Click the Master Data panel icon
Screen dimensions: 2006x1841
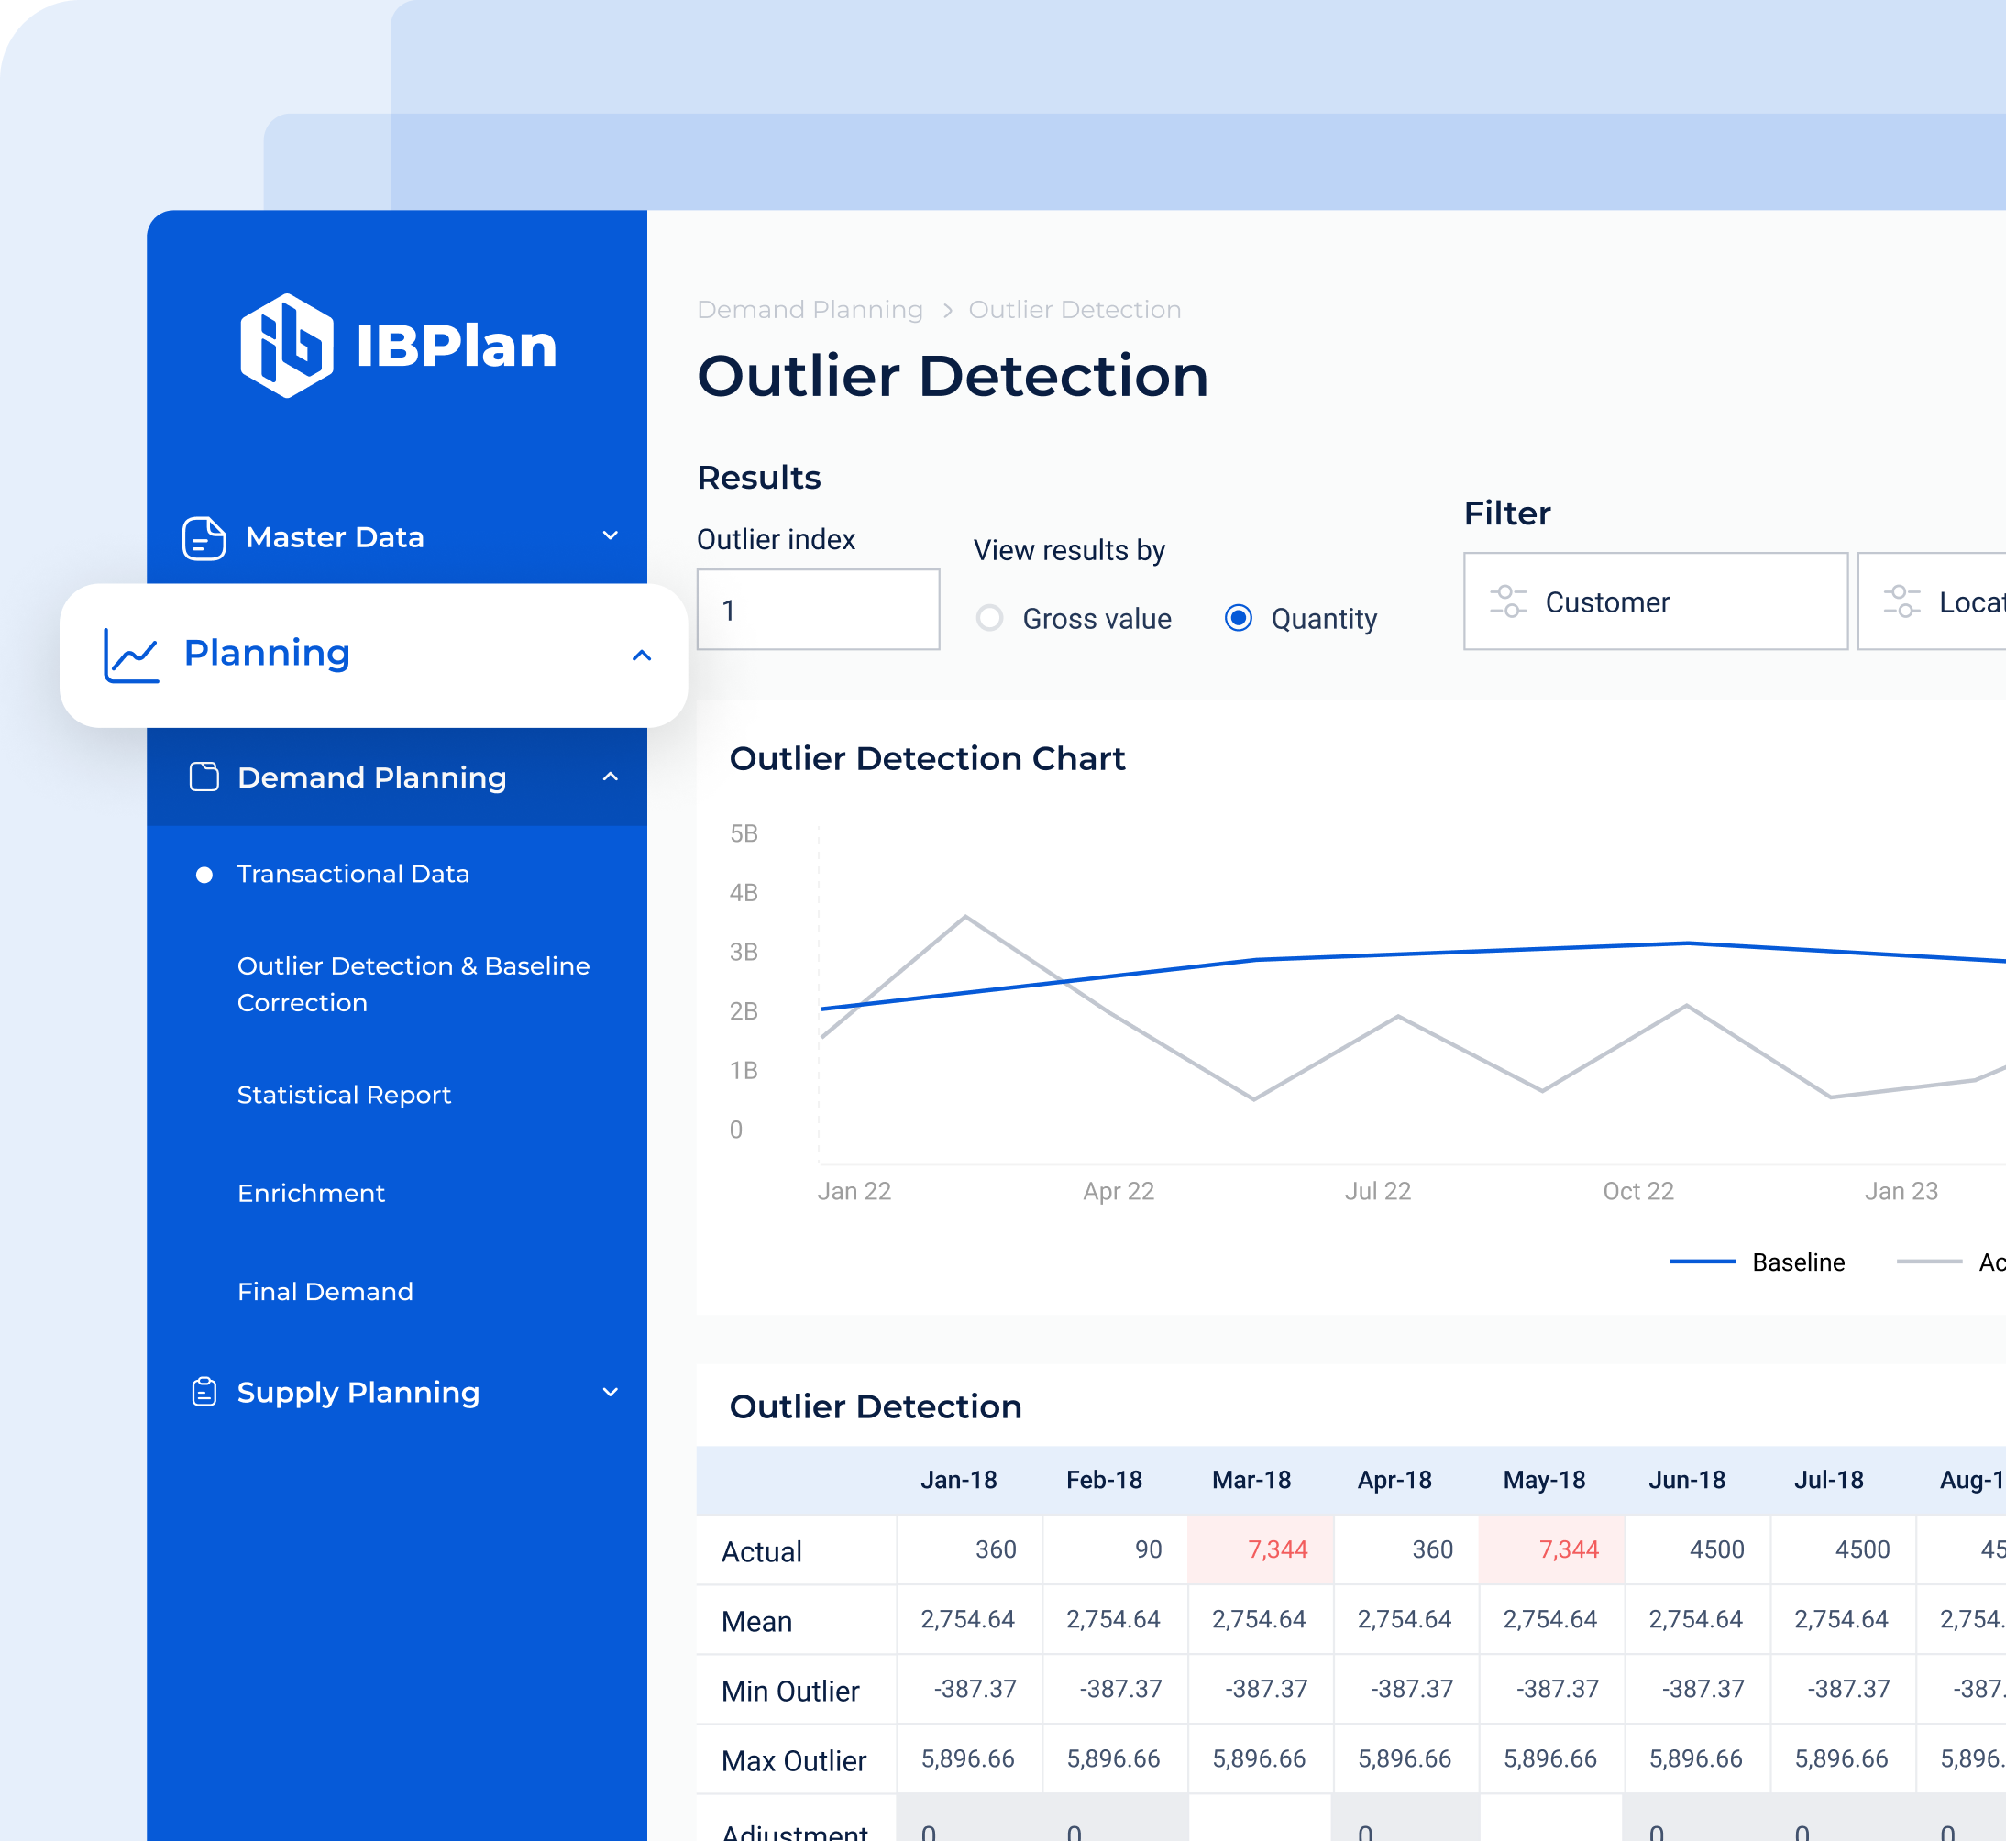click(x=197, y=538)
